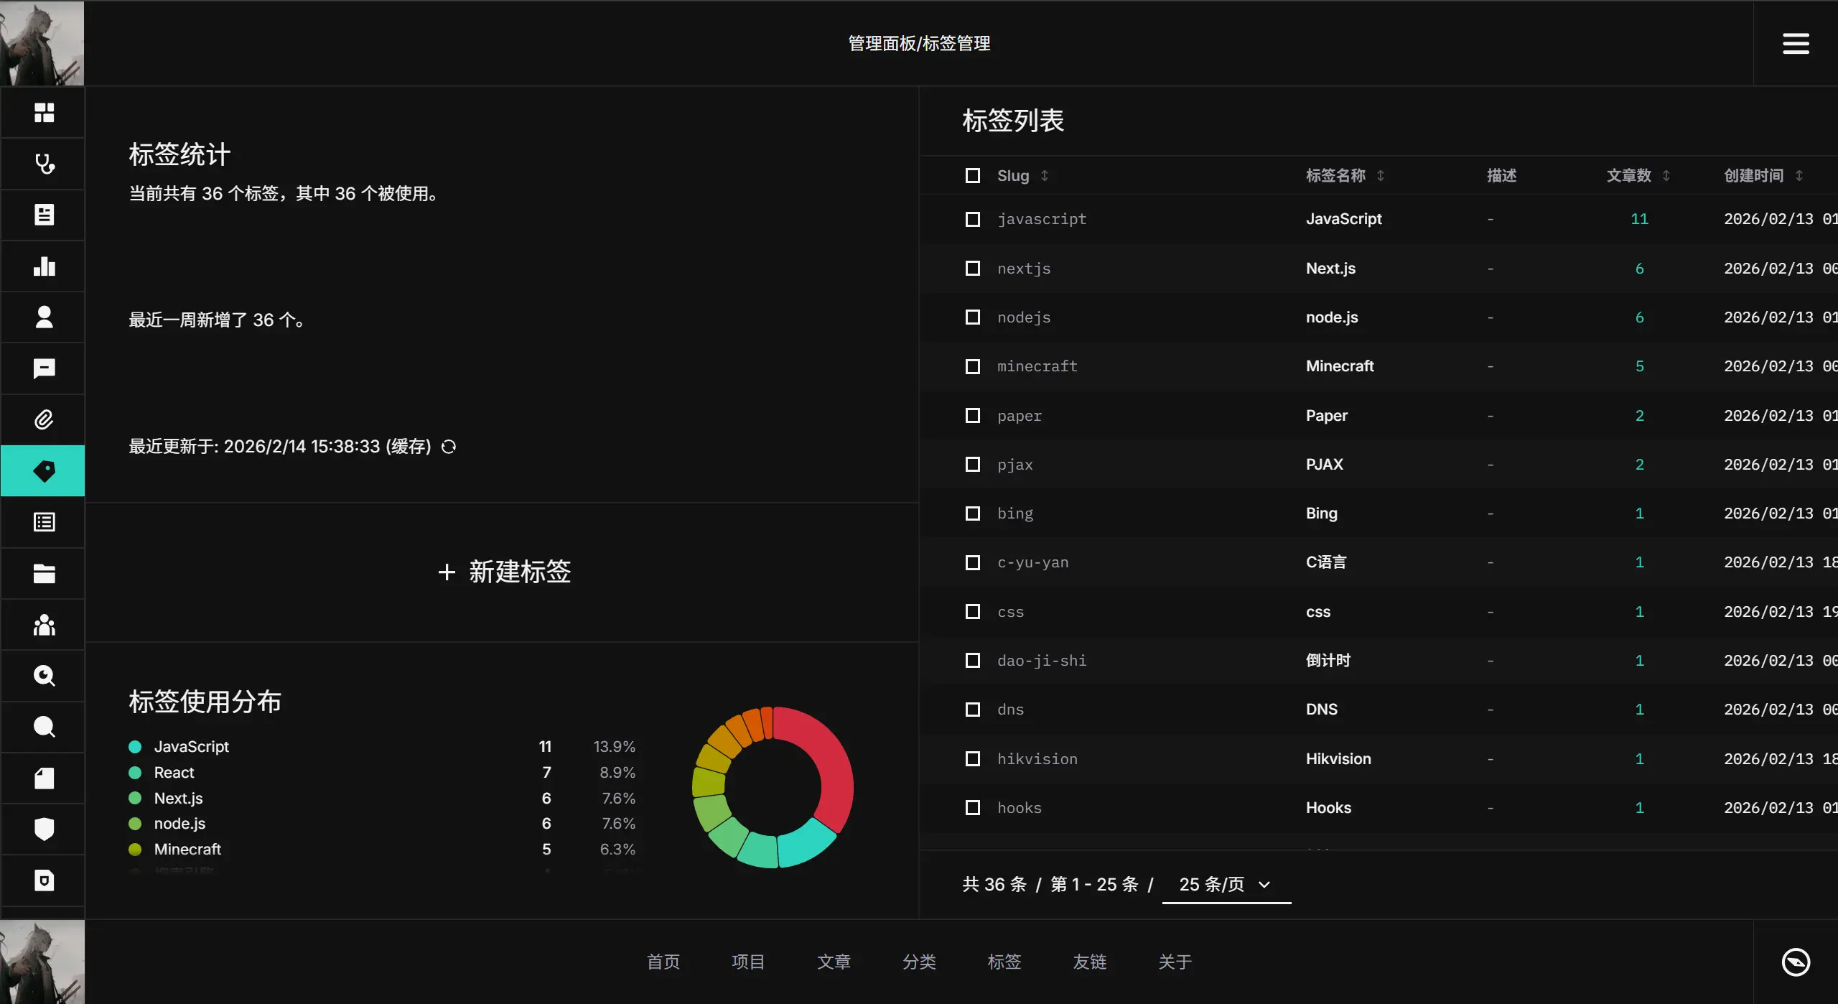This screenshot has height=1004, width=1838.
Task: Go to 文章 in bottom navigation
Action: [x=834, y=962]
